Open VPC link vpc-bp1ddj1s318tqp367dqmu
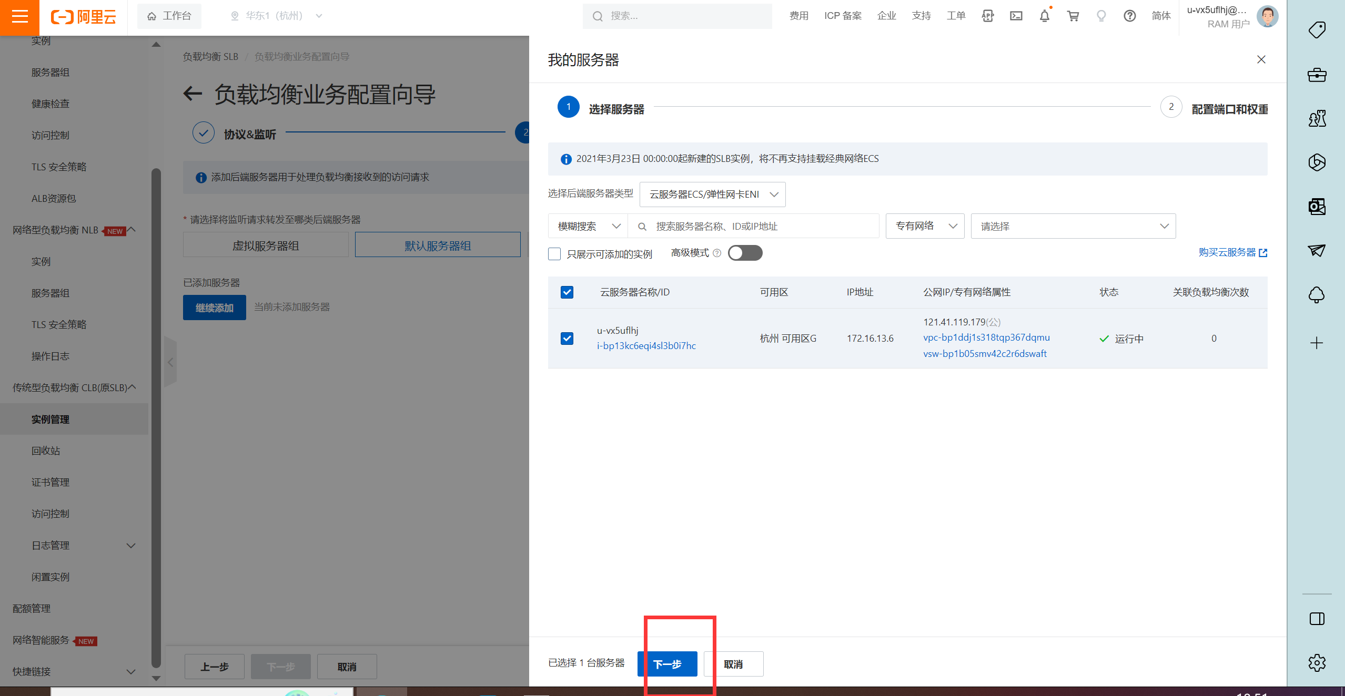Screen dimensions: 1345x696 click(x=986, y=337)
